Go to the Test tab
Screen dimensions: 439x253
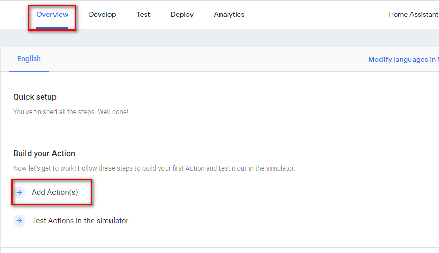pyautogui.click(x=143, y=14)
